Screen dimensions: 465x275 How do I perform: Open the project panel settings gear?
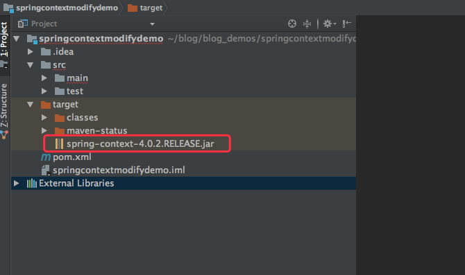[329, 24]
